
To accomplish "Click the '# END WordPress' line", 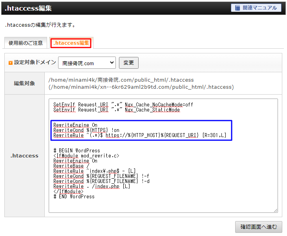I will (x=74, y=197).
